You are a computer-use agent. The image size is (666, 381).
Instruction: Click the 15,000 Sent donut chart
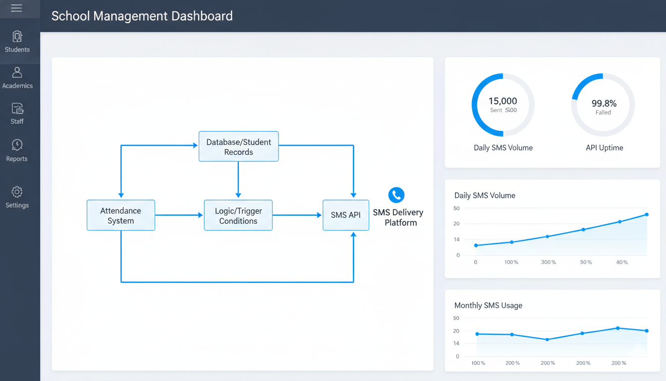point(503,105)
